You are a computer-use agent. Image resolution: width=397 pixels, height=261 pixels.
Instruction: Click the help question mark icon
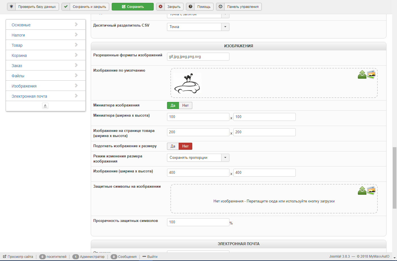tap(190, 7)
